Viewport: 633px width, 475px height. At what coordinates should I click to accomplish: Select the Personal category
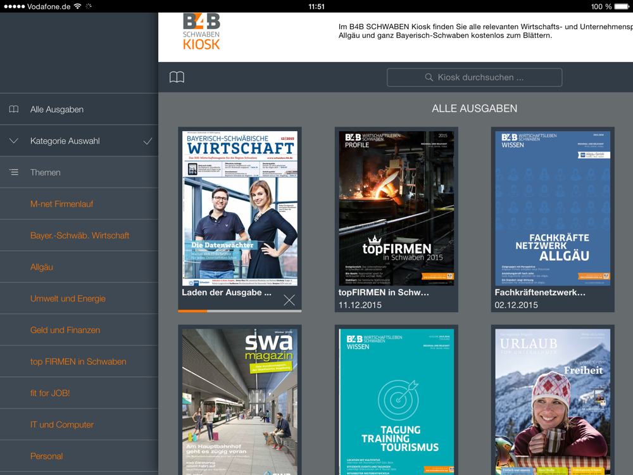79,455
